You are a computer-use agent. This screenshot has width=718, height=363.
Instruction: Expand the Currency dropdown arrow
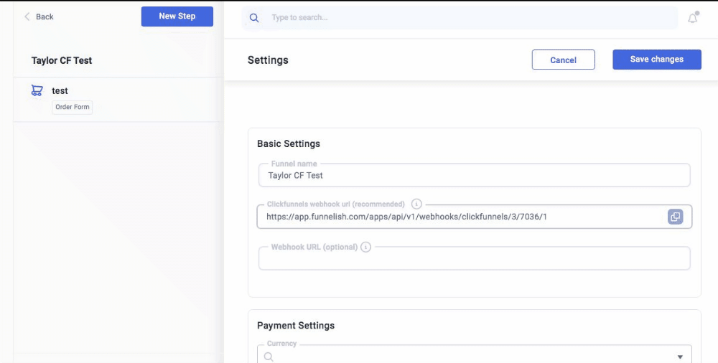pos(680,357)
